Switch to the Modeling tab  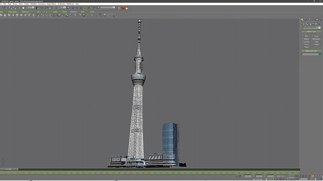coord(87,12)
